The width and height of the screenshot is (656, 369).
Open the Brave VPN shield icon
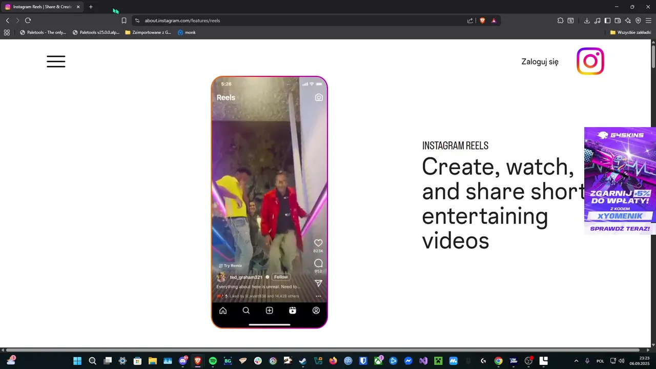pos(638,20)
